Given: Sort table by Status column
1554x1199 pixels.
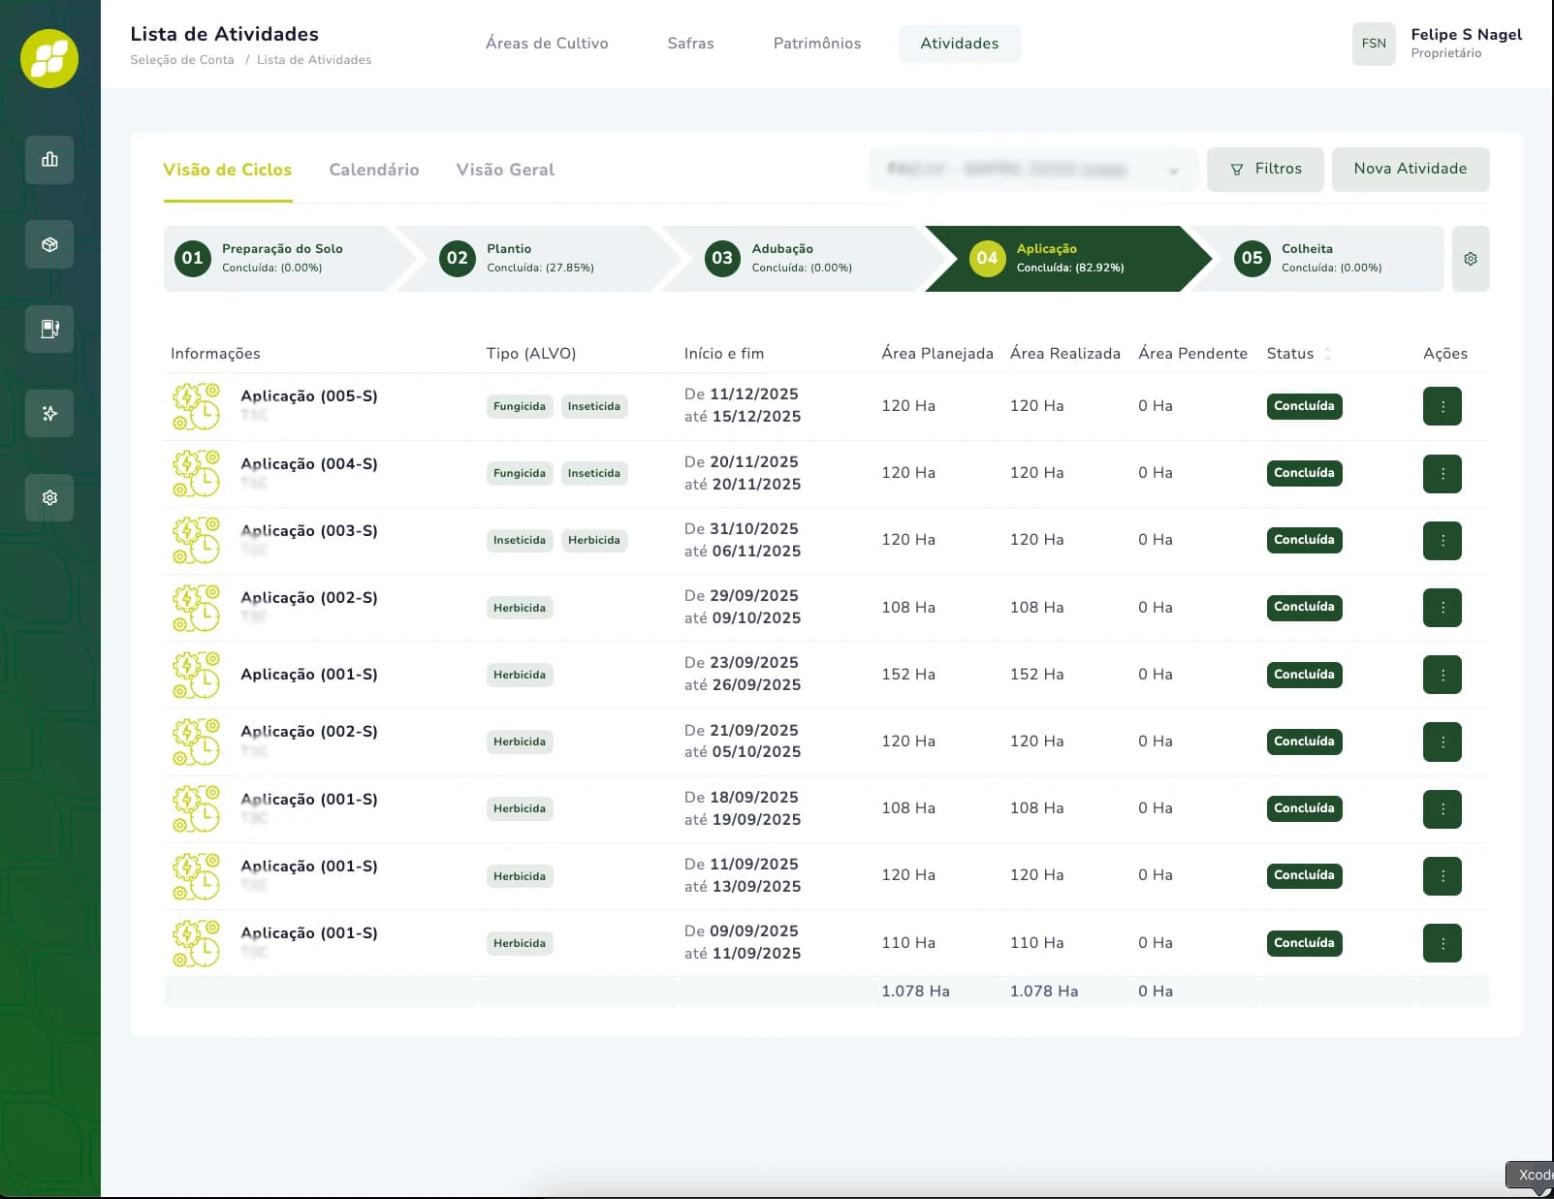Looking at the screenshot, I should pyautogui.click(x=1327, y=354).
